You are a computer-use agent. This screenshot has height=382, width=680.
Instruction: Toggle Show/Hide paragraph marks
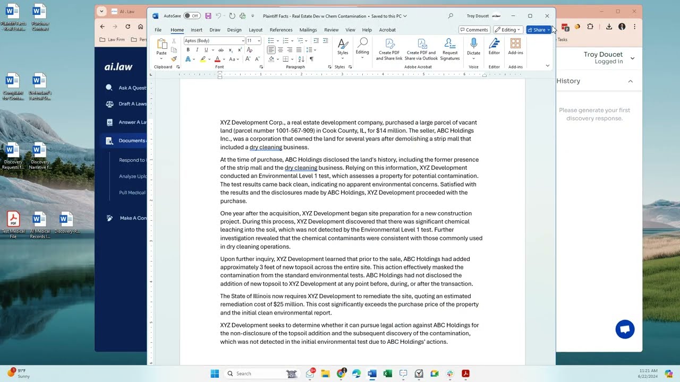311,59
